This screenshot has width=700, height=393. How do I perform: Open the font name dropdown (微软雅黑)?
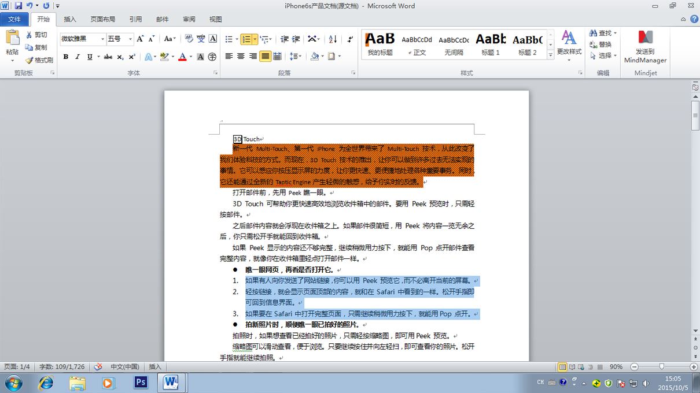[103, 39]
